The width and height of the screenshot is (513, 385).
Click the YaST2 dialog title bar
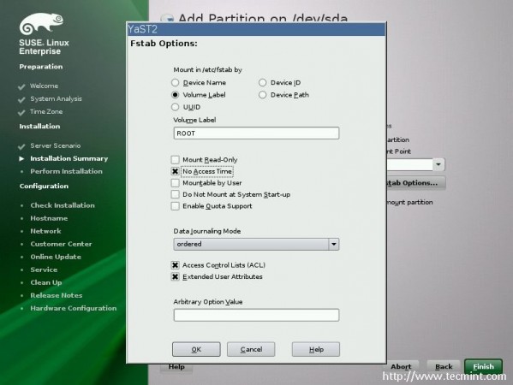[x=256, y=29]
